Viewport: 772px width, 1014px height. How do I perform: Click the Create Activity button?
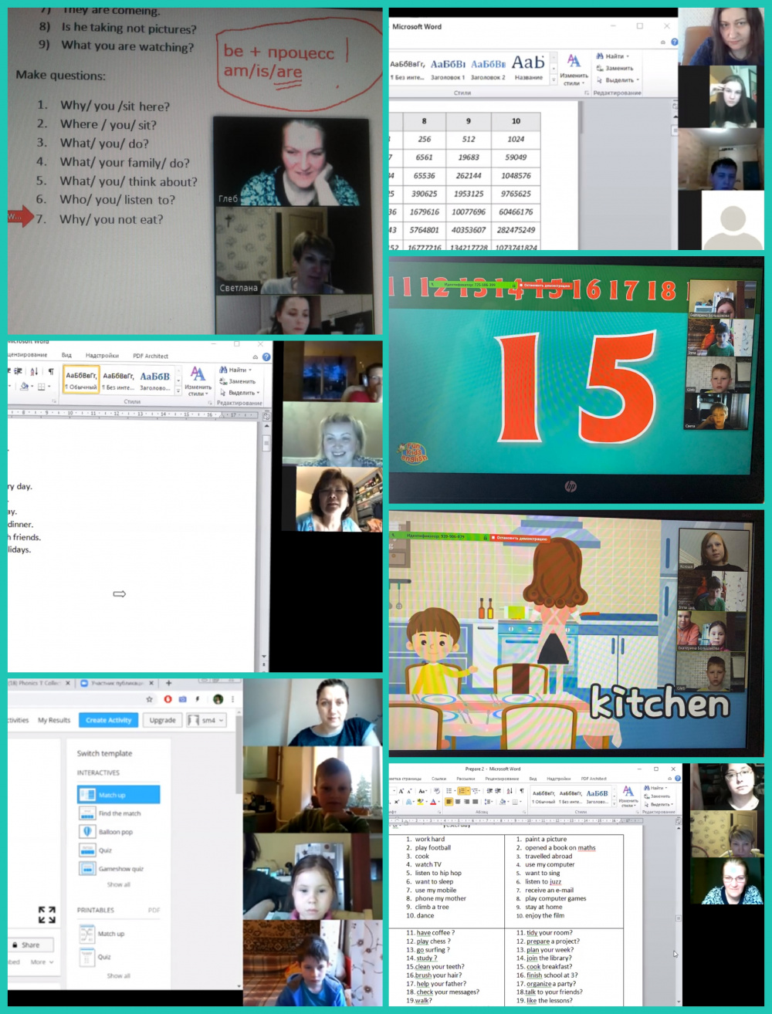(x=109, y=720)
